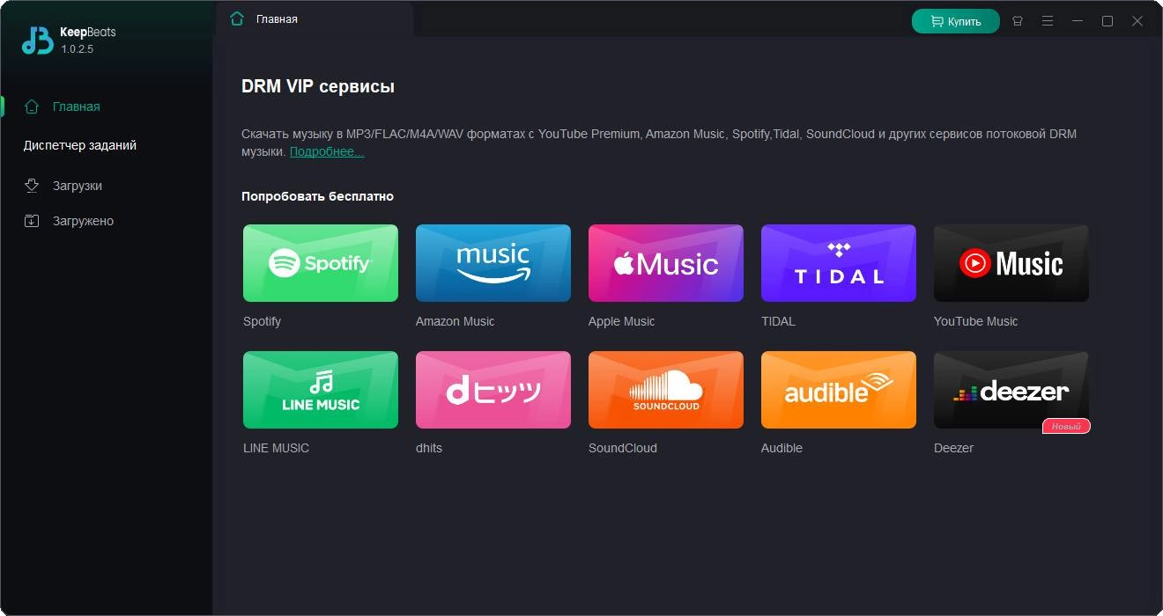Go to Загрузки in the sidebar
1163x616 pixels.
[78, 186]
